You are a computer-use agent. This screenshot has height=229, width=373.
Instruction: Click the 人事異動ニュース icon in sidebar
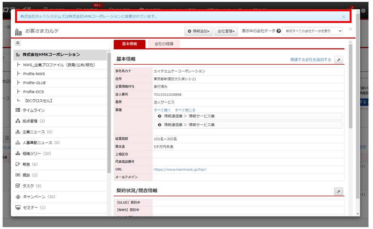[x=18, y=143]
